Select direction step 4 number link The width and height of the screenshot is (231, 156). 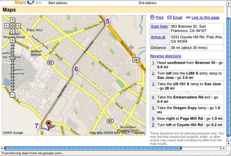(x=154, y=97)
